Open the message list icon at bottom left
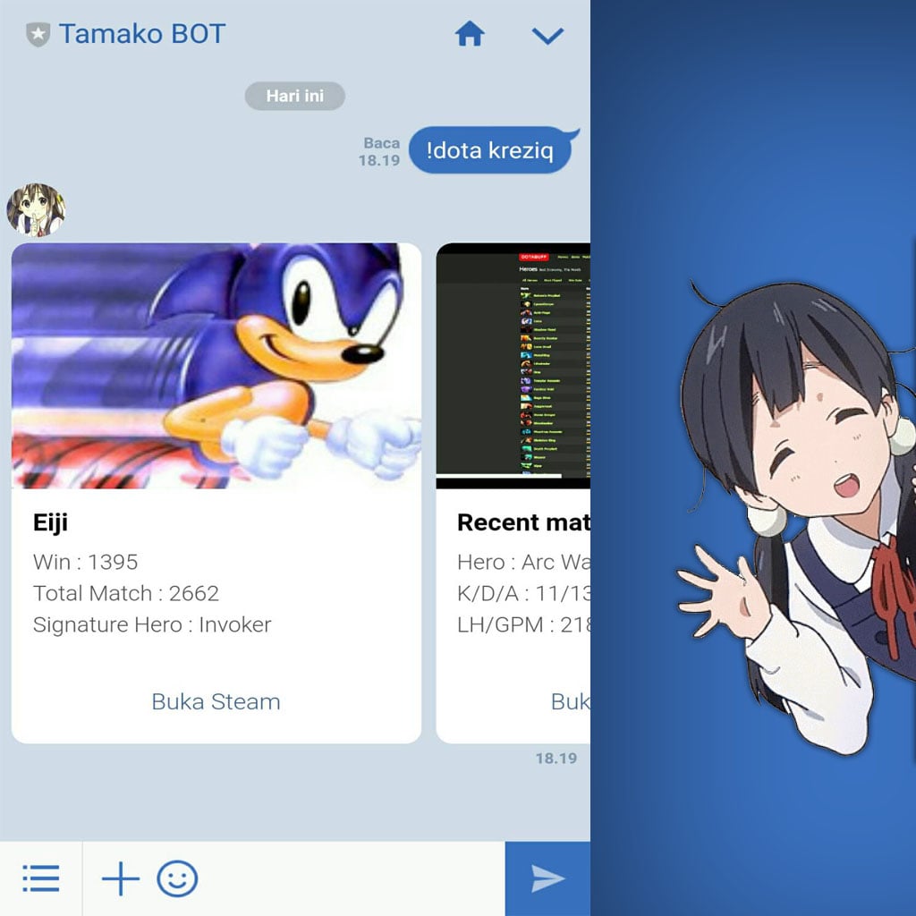 [x=40, y=878]
